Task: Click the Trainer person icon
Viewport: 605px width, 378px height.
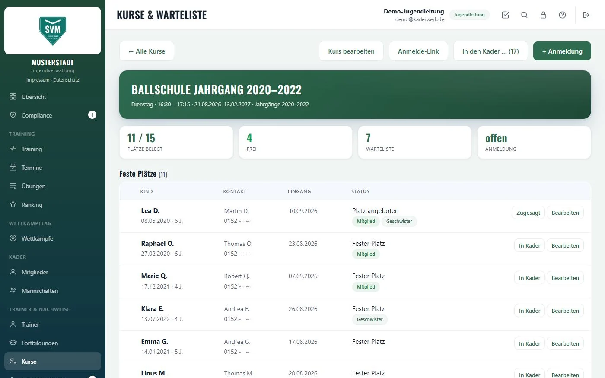Action: click(13, 324)
